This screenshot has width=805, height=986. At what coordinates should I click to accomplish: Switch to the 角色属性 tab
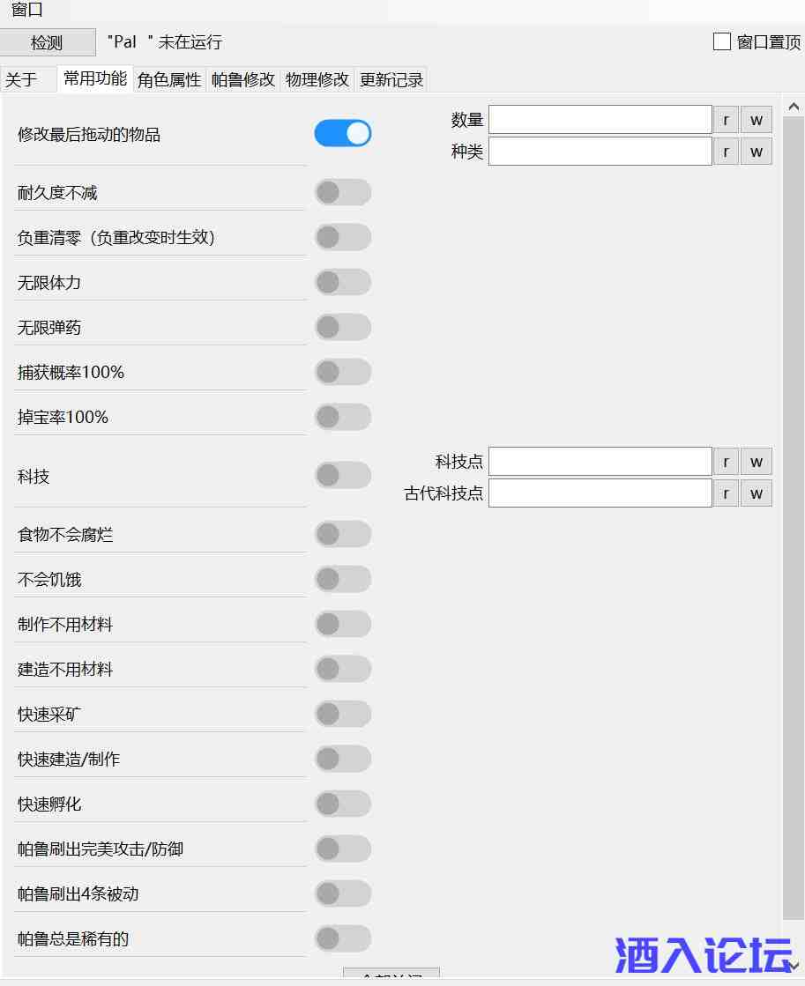click(169, 80)
